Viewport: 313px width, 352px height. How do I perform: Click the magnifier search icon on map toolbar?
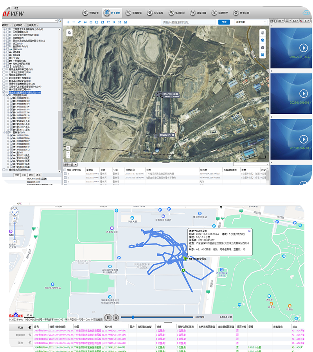coord(114,22)
